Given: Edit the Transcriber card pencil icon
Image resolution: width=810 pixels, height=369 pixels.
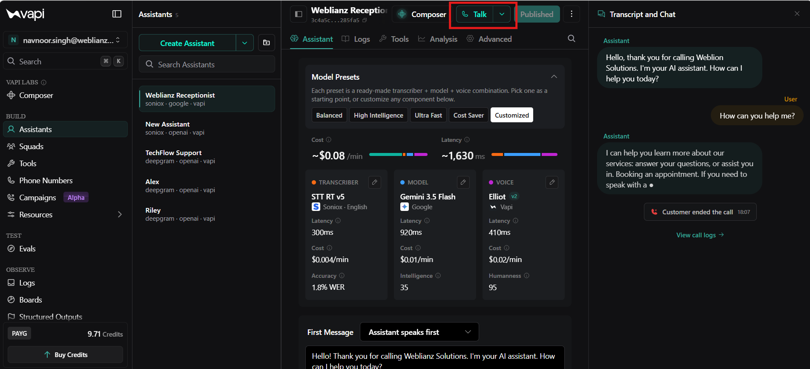Looking at the screenshot, I should [375, 182].
